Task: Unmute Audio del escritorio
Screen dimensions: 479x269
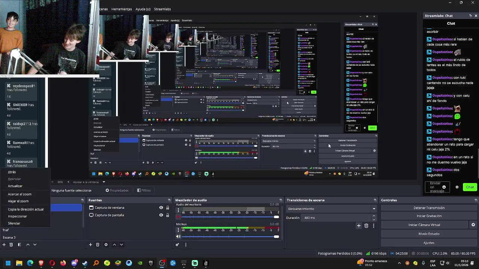Action: pos(178,217)
